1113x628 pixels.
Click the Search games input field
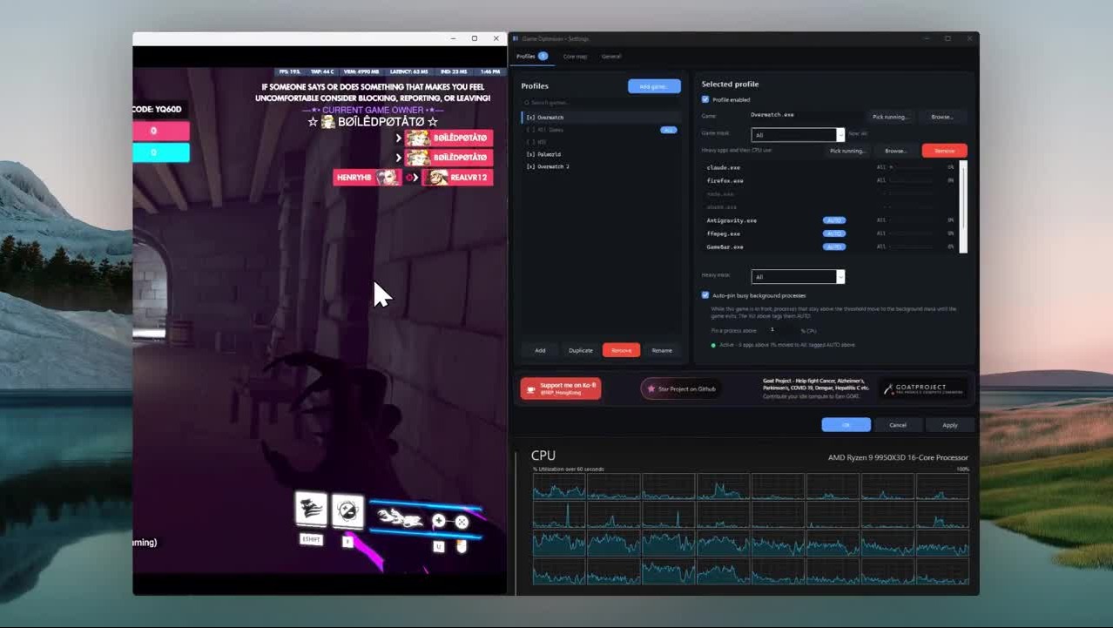[601, 103]
